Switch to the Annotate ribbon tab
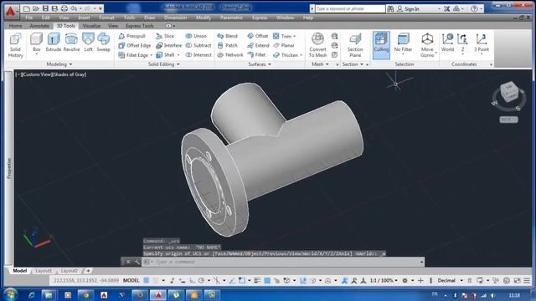Viewport: 536px width, 301px height. point(39,26)
